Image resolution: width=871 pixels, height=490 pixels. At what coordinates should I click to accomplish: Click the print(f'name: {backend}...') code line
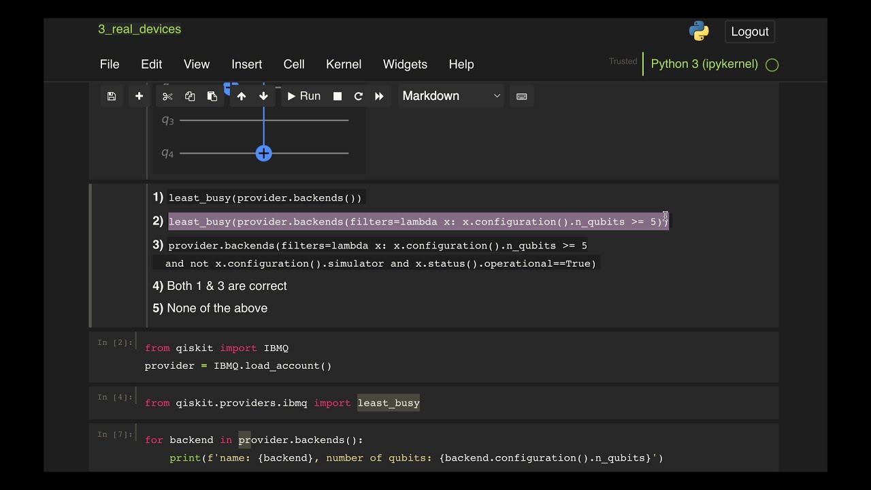tap(416, 458)
